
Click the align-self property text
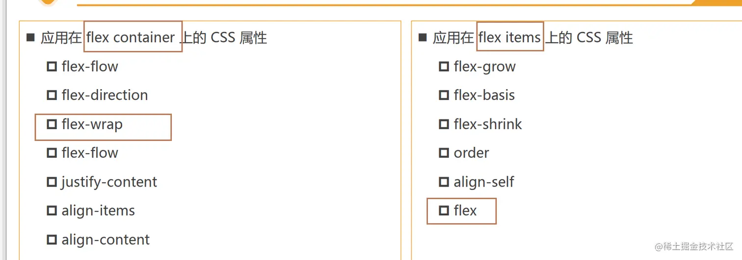point(484,182)
